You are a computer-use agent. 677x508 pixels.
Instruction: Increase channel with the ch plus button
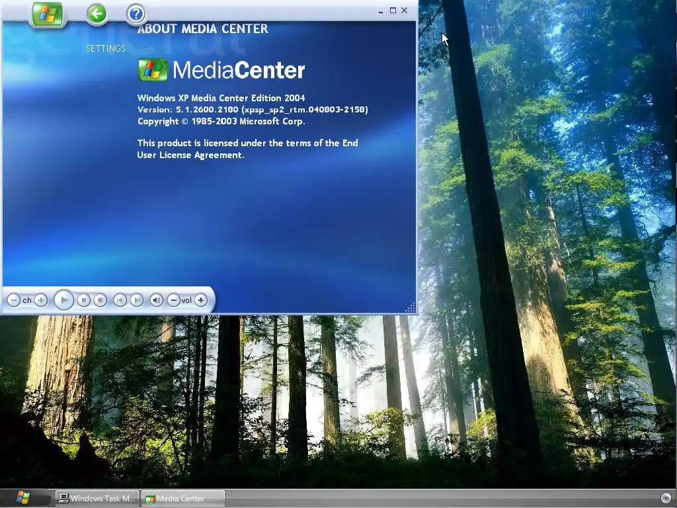point(40,300)
